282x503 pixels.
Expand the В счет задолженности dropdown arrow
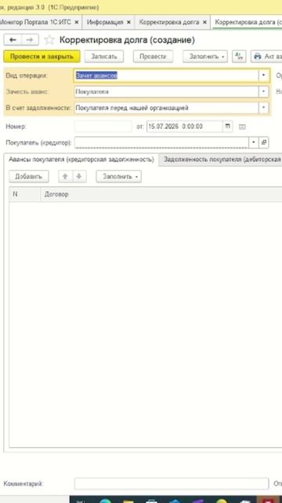[264, 108]
